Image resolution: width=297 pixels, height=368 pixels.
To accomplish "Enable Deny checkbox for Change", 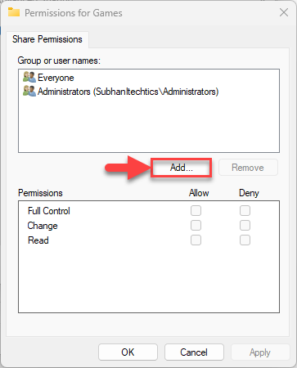I will pyautogui.click(x=245, y=226).
